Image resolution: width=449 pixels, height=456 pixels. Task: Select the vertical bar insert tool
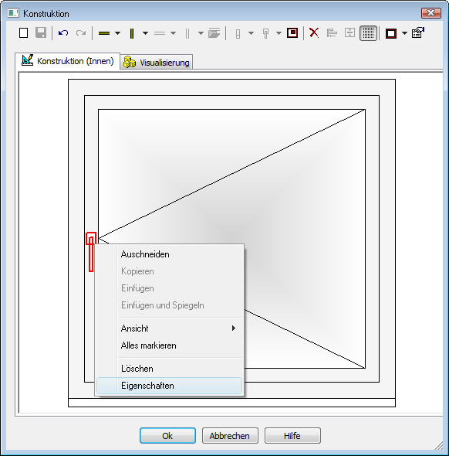tap(132, 33)
